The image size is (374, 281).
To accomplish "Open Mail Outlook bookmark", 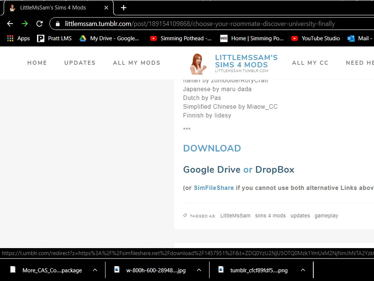I will point(361,38).
